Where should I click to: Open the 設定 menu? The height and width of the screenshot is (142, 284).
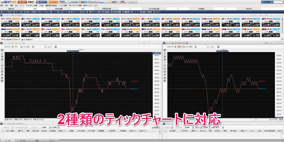tap(2, 6)
